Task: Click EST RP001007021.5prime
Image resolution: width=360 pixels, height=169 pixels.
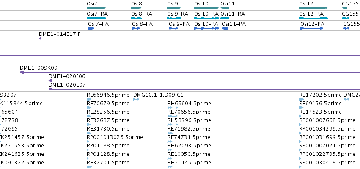Action: pos(327,146)
